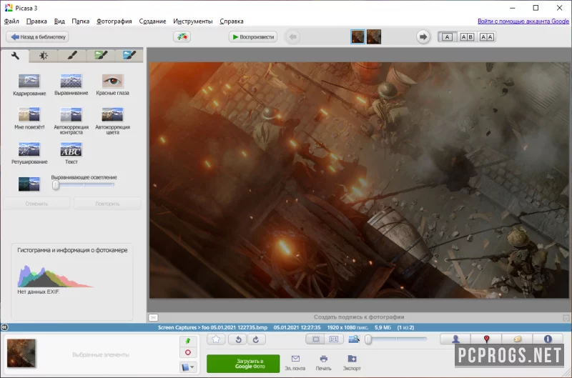Go to the previous photo arrow
572x378 pixels.
(x=292, y=37)
